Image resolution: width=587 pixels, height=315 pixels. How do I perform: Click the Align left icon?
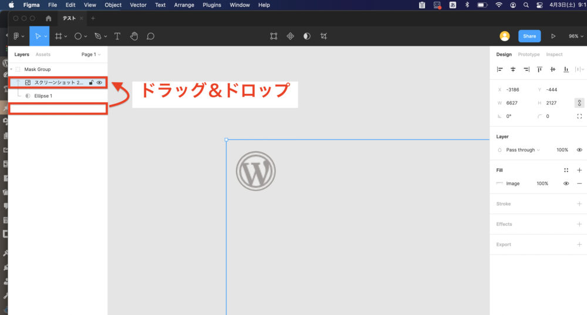500,69
